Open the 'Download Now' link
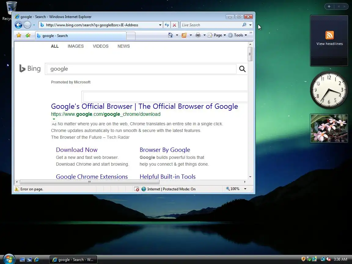352x264 pixels. tap(77, 150)
